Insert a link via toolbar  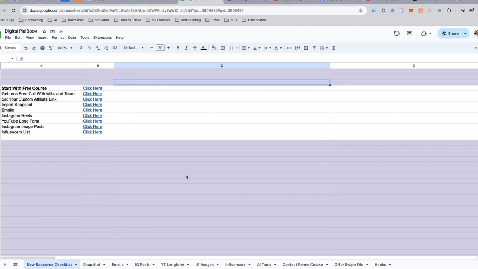click(x=289, y=48)
